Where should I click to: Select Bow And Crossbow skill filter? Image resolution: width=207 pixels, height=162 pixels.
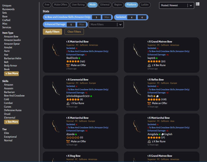[14, 96]
